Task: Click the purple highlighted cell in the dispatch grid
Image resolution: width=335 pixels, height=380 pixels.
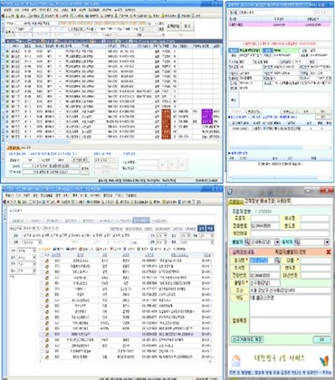Action: tap(207, 117)
